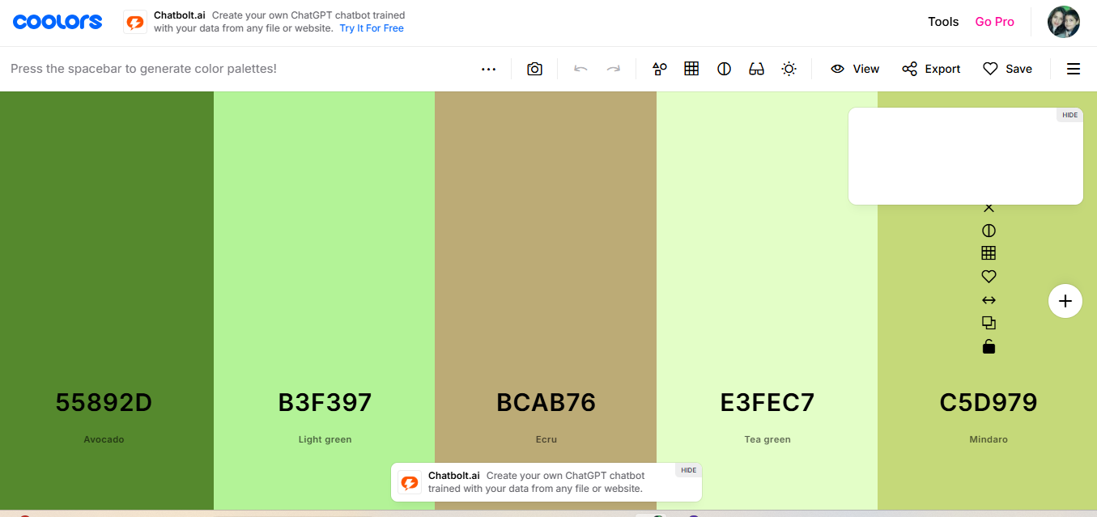Remove Mindaro color with X icon
The width and height of the screenshot is (1097, 517).
(x=989, y=209)
